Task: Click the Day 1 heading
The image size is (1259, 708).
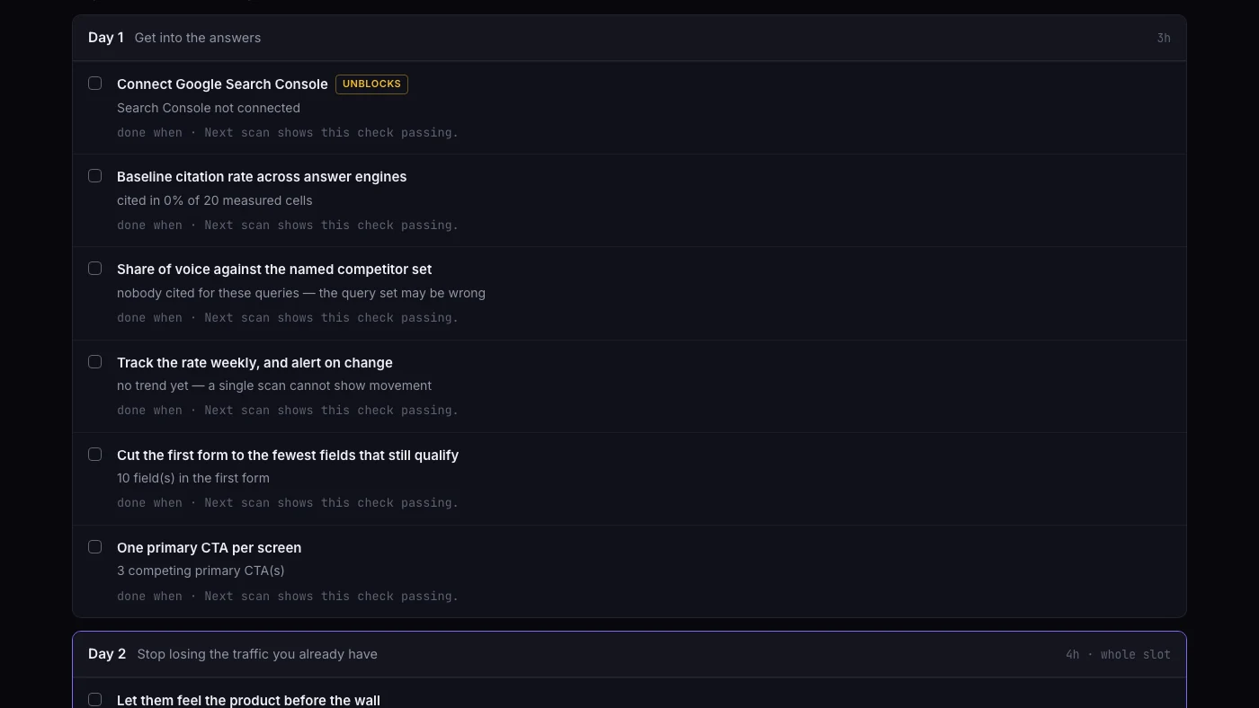Action: pos(106,38)
